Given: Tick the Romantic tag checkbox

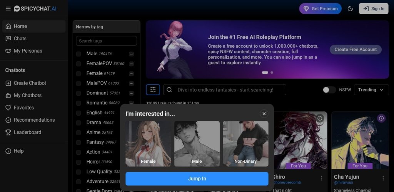Looking at the screenshot, I should pyautogui.click(x=78, y=103).
